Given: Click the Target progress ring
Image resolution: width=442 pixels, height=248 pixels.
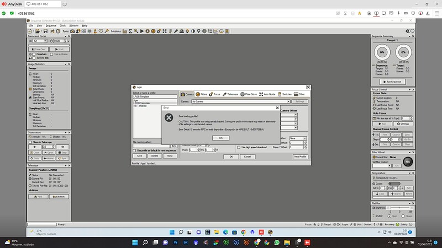Looking at the screenshot, I should [x=403, y=52].
